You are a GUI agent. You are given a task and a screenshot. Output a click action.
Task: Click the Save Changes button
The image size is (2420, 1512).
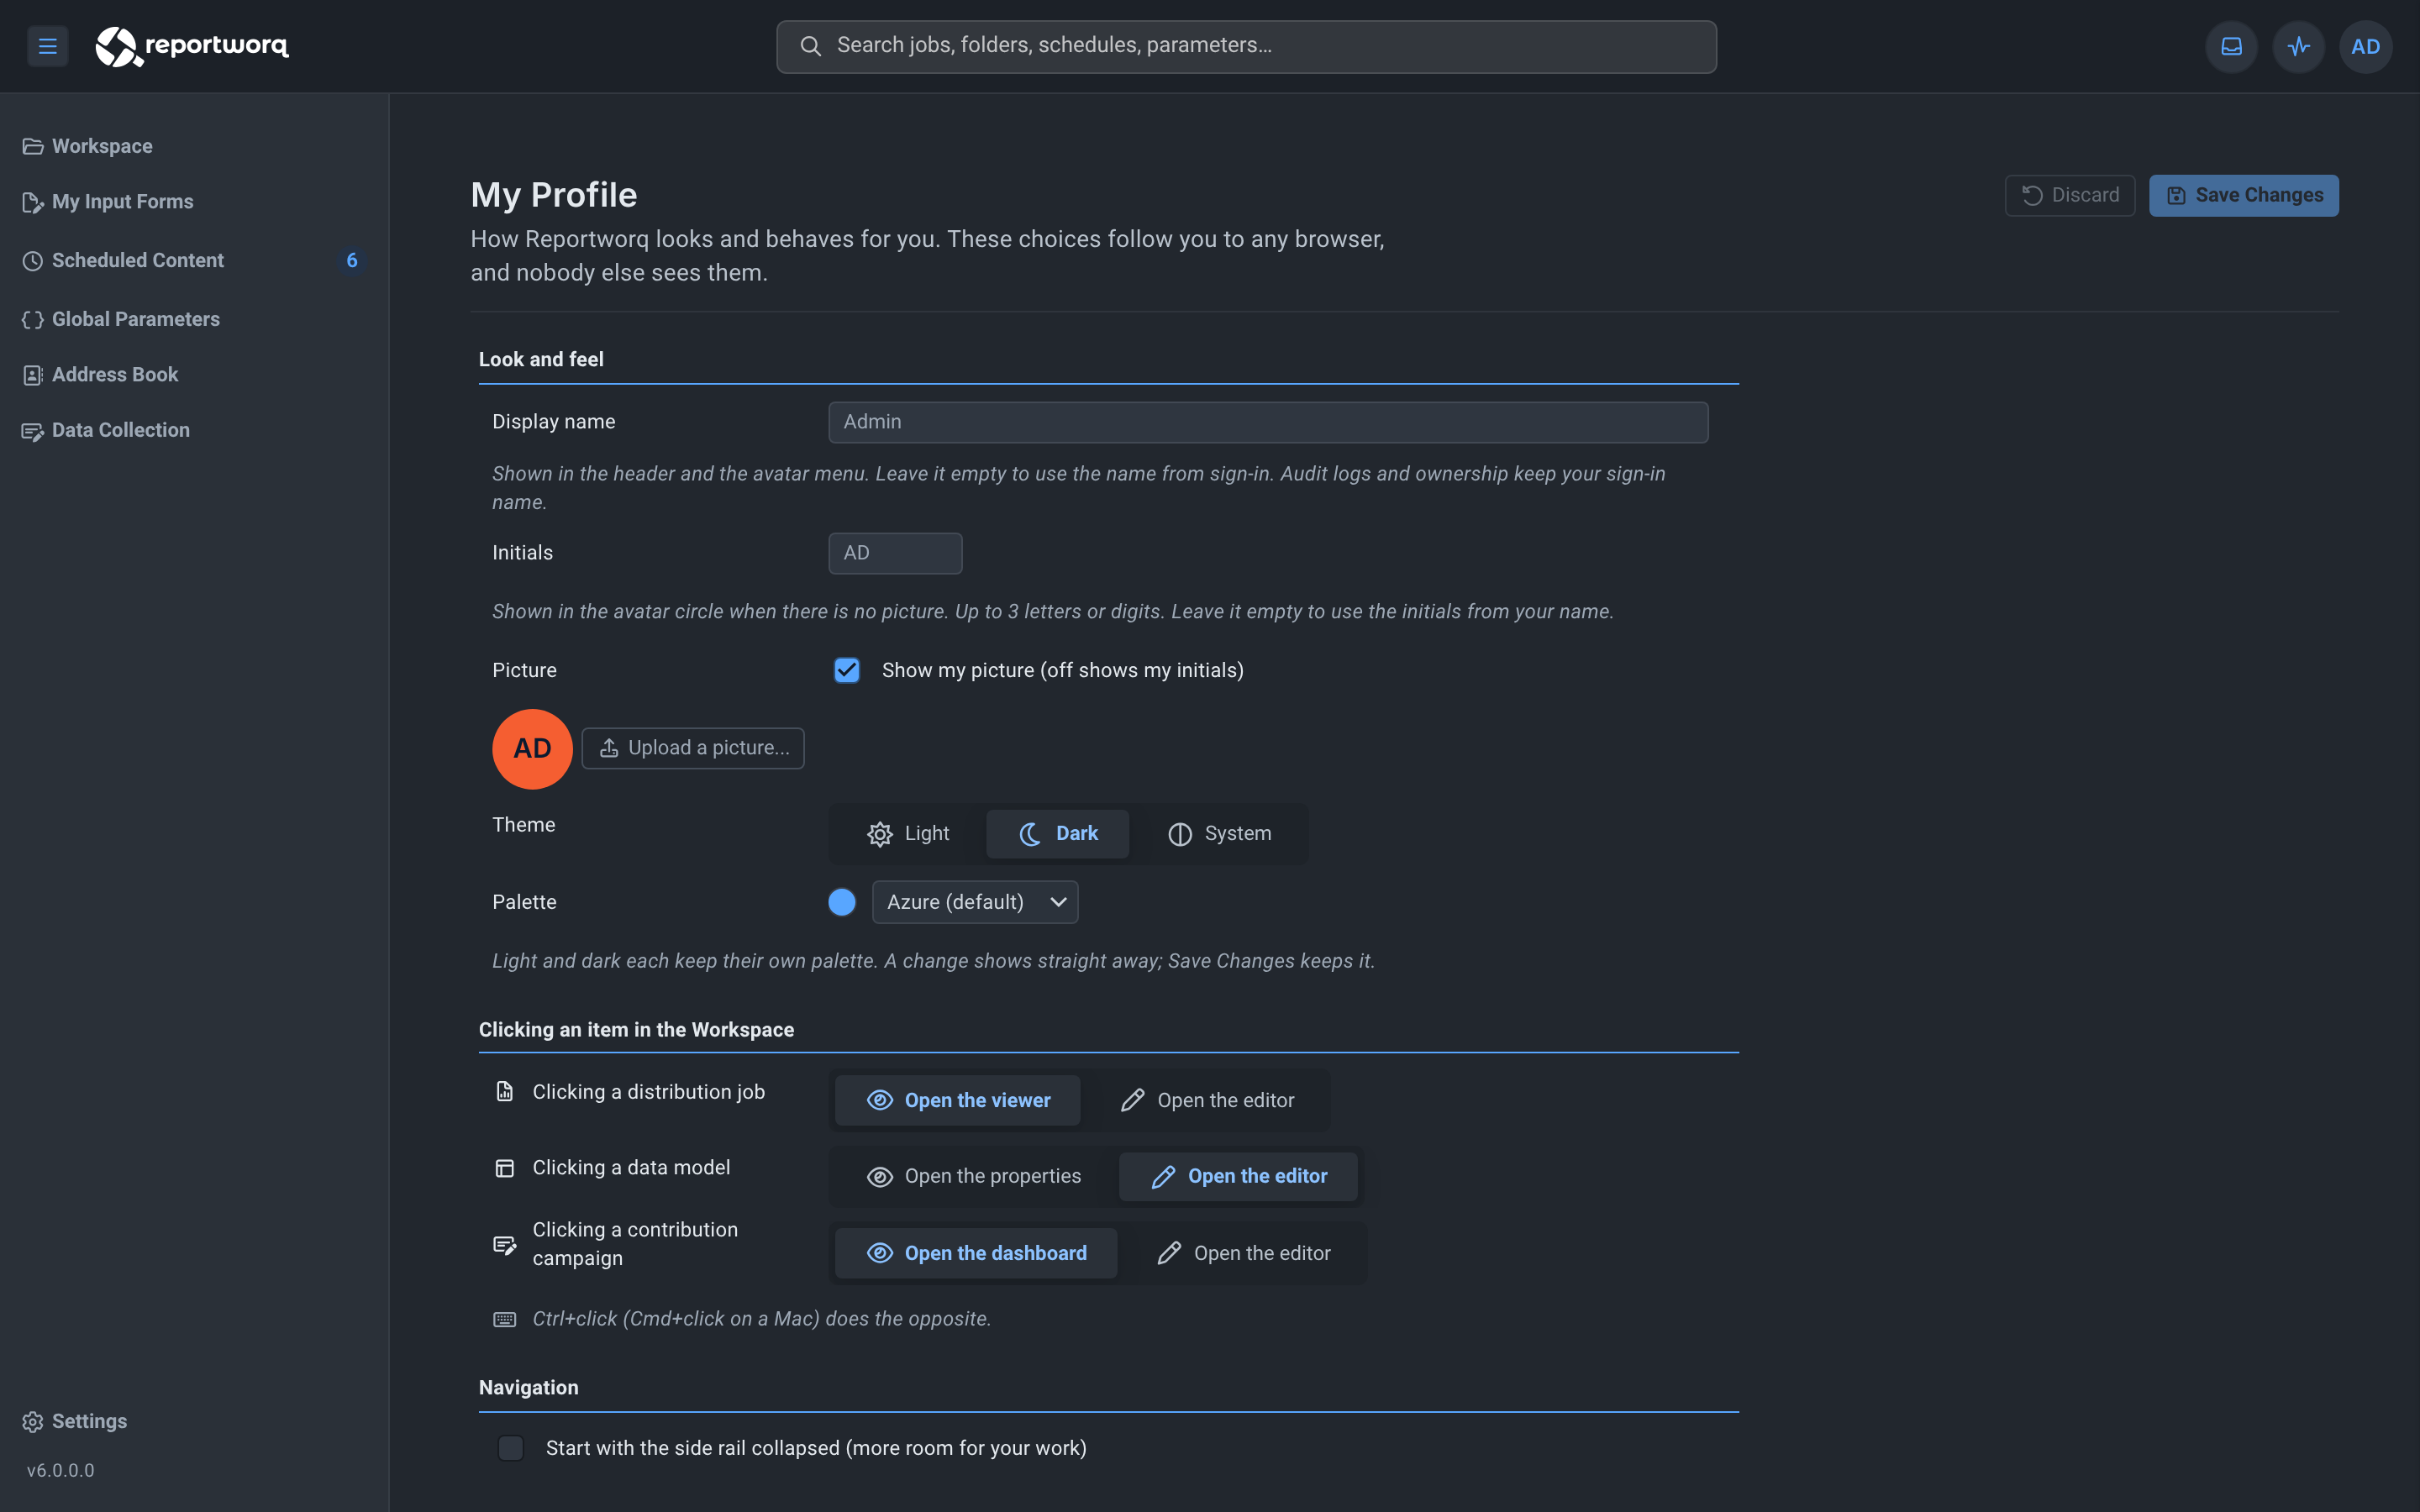[x=2243, y=195]
